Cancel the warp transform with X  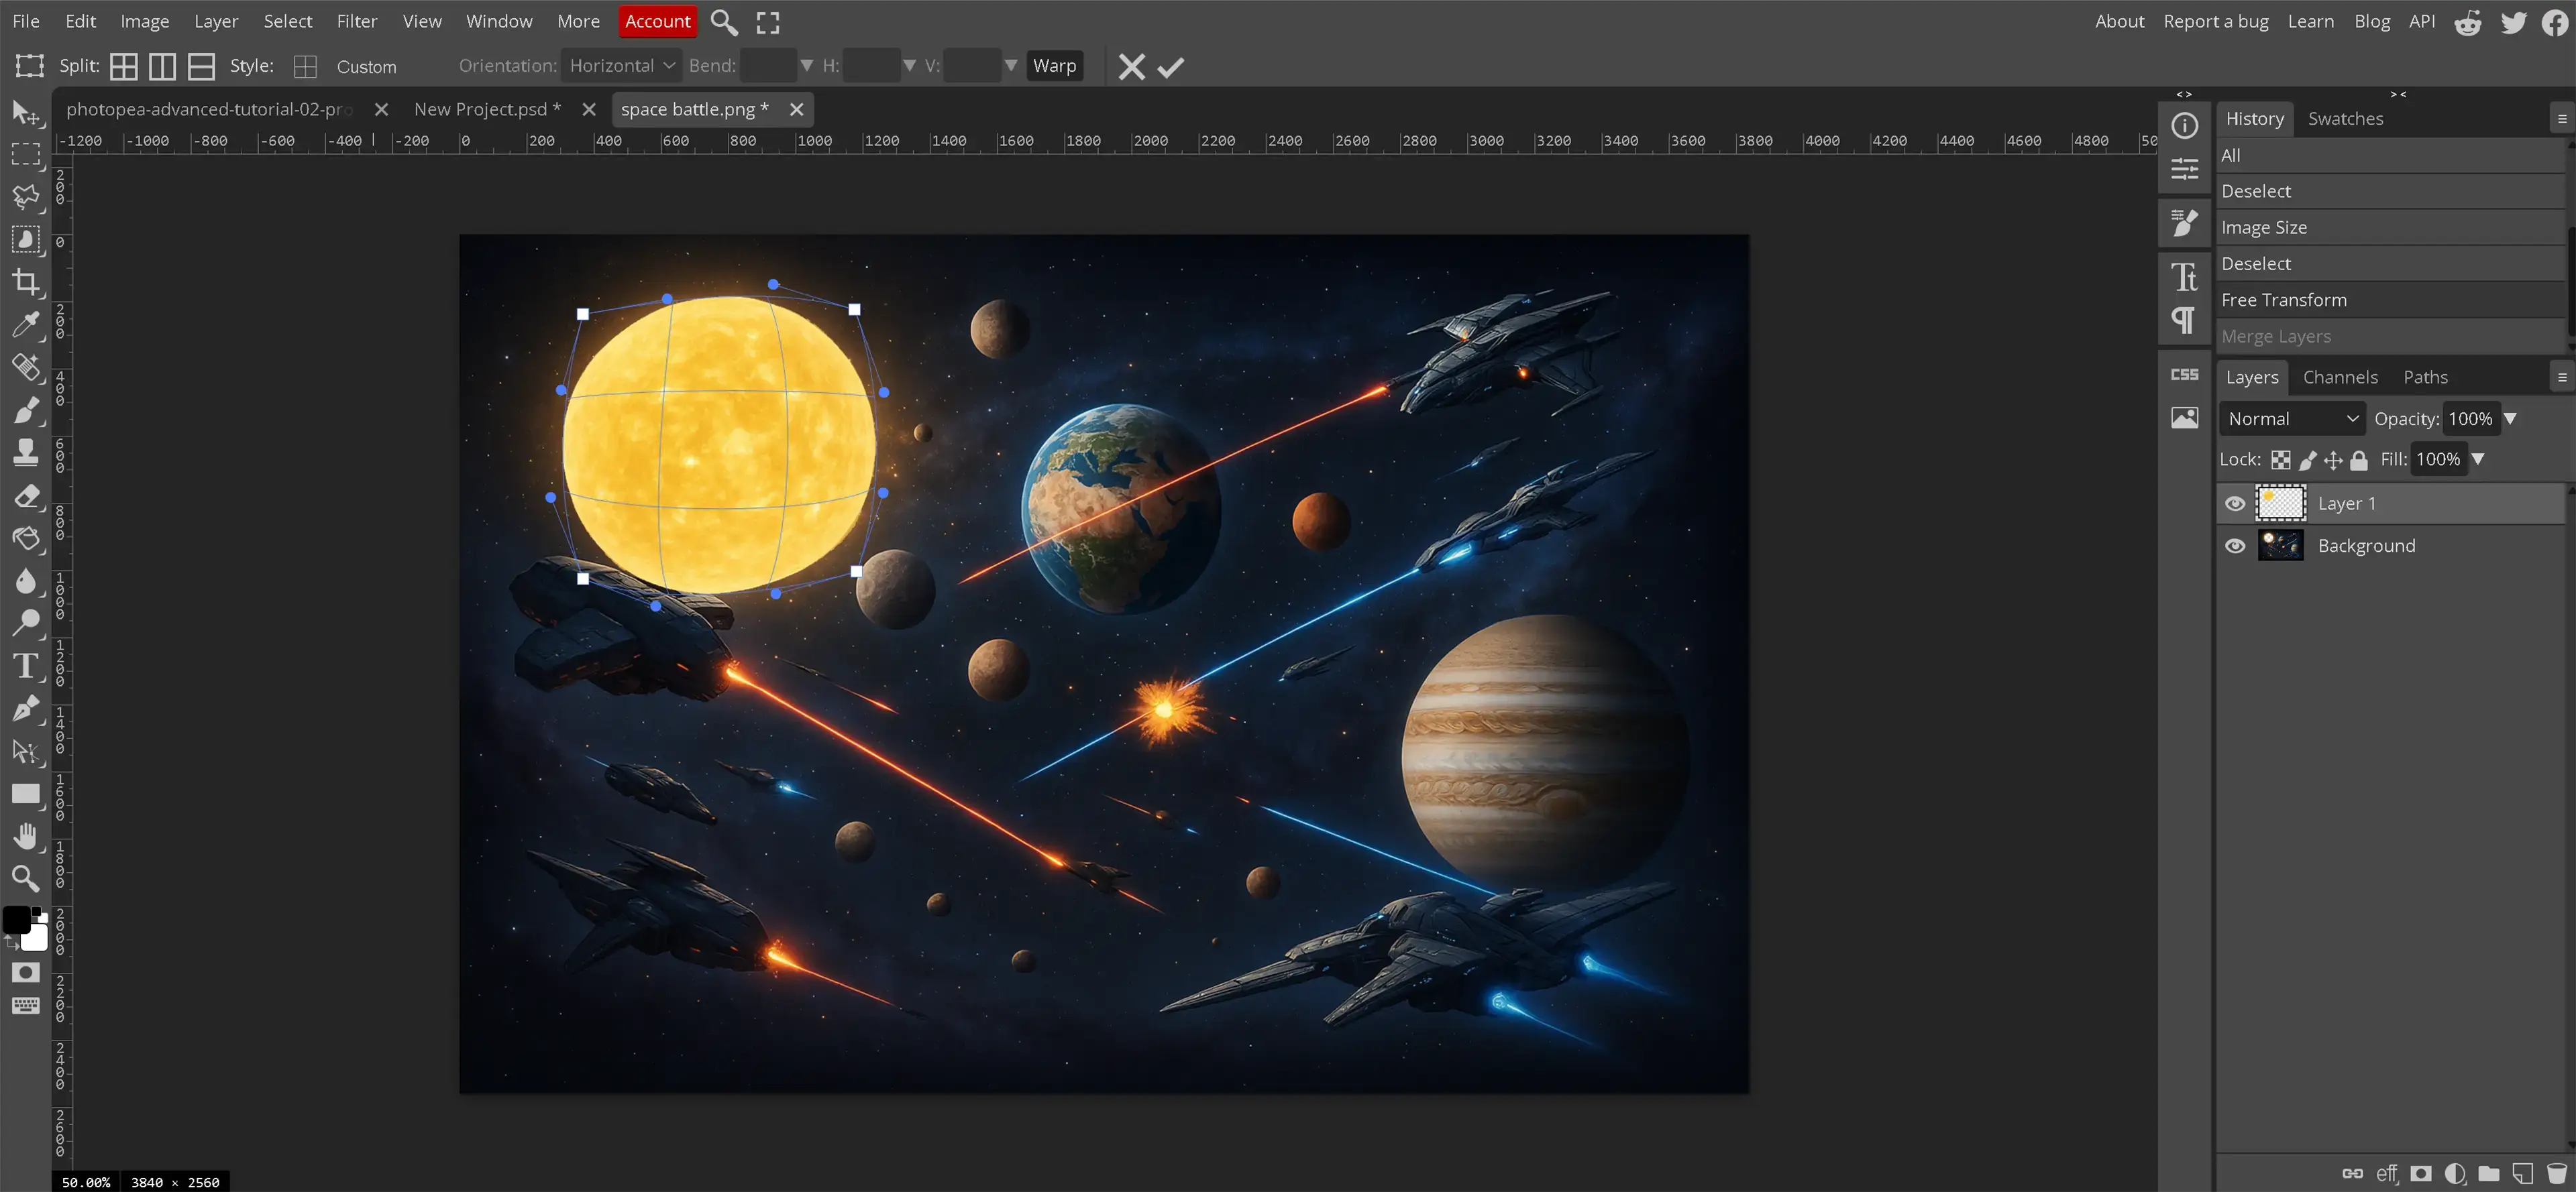1131,67
